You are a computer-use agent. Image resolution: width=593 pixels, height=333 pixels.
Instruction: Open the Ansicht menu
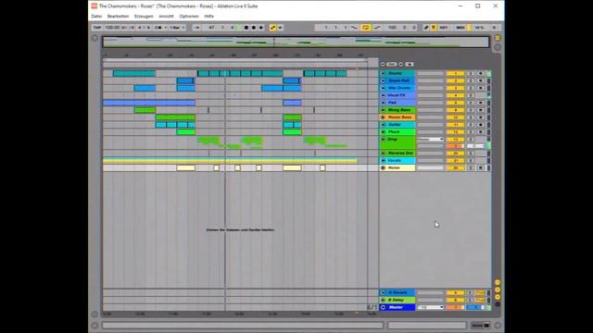166,17
